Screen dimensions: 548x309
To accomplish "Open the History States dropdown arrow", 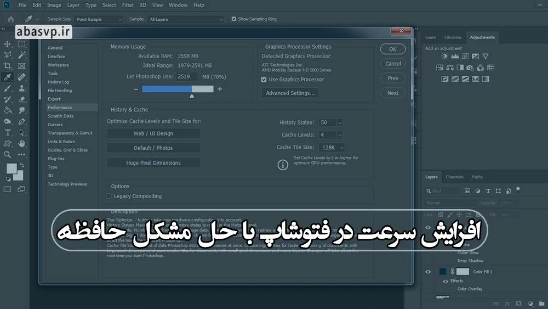I will pyautogui.click(x=339, y=123).
